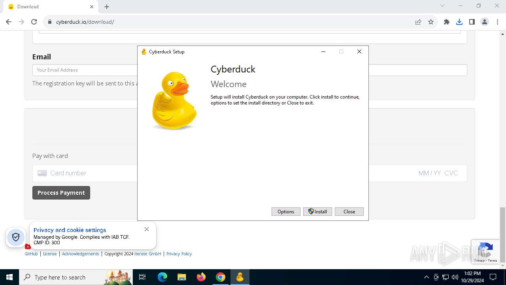Open Chrome extensions puzzle icon
The image size is (506, 285).
[447, 22]
